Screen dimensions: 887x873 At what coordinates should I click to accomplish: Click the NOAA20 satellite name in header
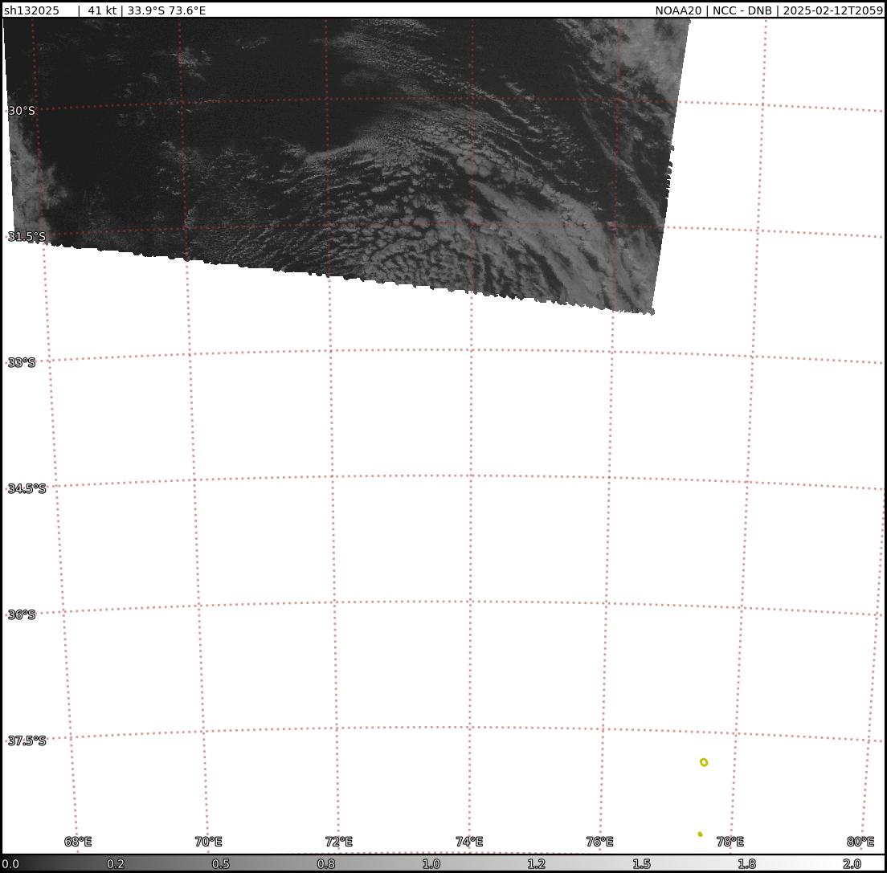pos(678,10)
